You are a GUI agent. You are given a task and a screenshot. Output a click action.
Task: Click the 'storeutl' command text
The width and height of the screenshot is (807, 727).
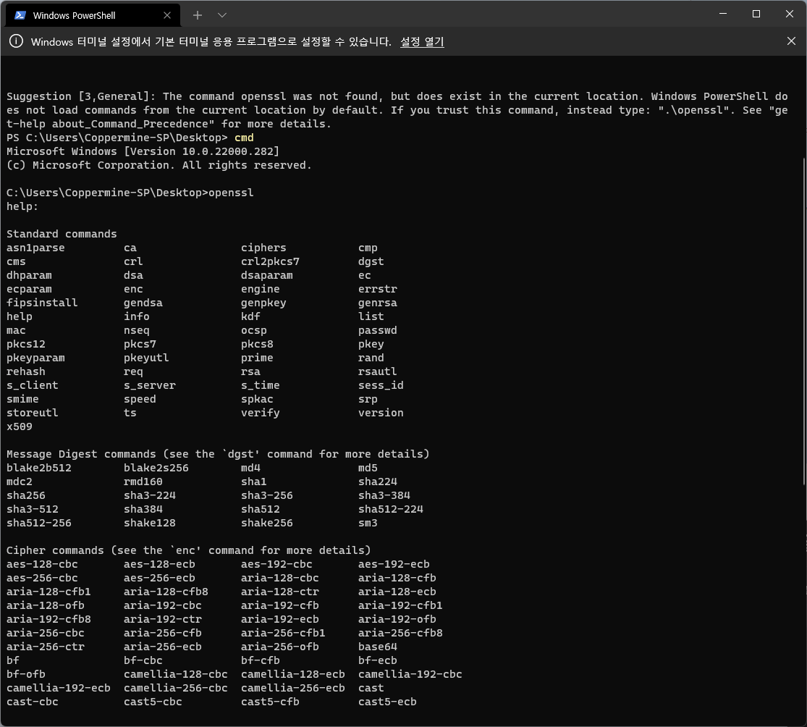tap(33, 413)
